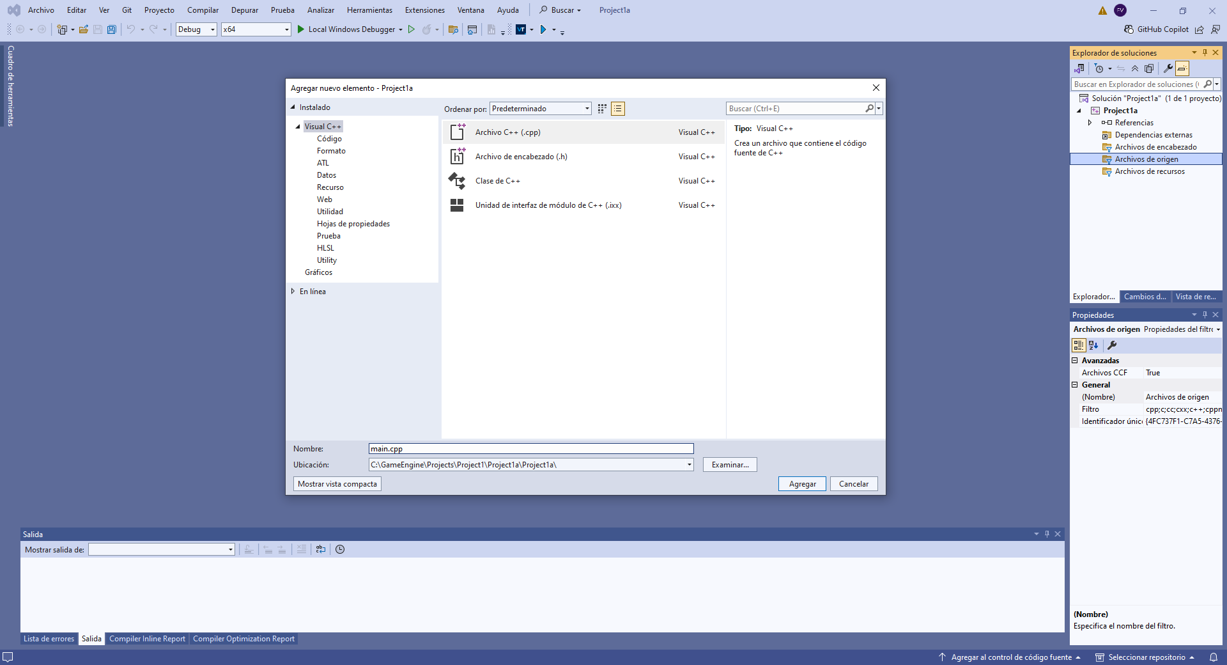The height and width of the screenshot is (665, 1227).
Task: Click the magnifier in dialog search box
Action: tap(870, 109)
